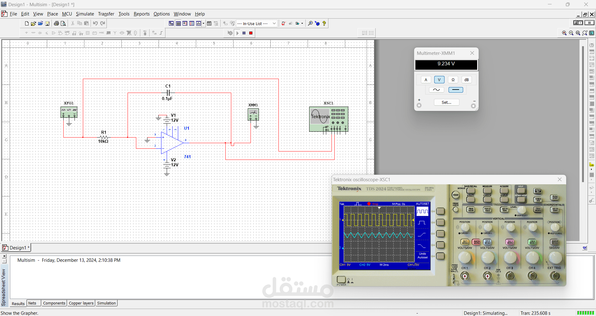Toggle MATH MENU on oscilloscope
This screenshot has height=316, width=596.
coord(476,242)
